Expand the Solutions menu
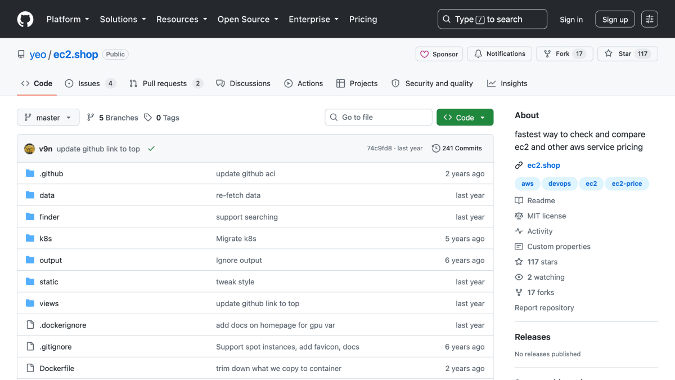Viewport: 675px width, 380px height. click(x=123, y=19)
